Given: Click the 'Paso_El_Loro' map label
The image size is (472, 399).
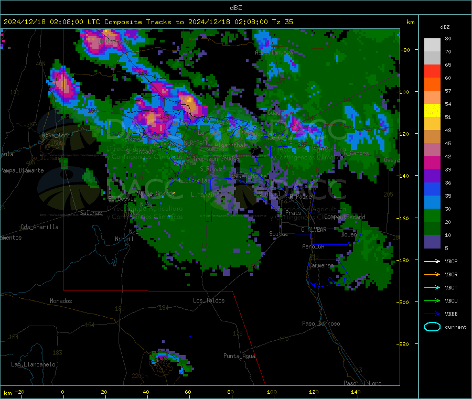Looking at the screenshot, I should click(x=362, y=383).
